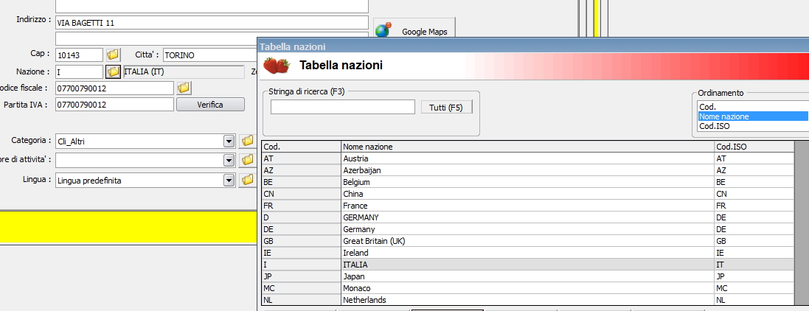Click the nations table vertical scrollbar
The image size is (809, 311).
[x=801, y=223]
